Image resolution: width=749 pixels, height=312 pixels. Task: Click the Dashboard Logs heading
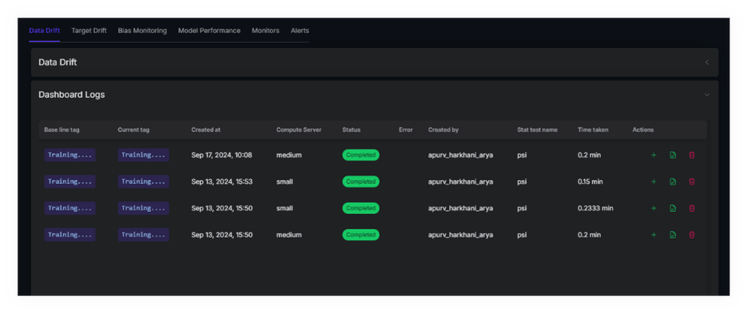coord(71,95)
